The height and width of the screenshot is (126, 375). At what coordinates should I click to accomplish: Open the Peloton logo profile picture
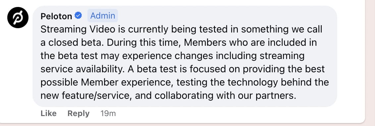click(18, 18)
